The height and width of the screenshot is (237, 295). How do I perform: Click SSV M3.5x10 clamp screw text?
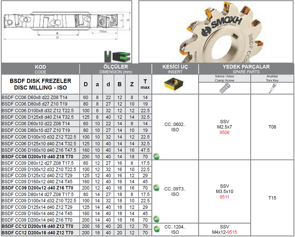click(x=225, y=189)
